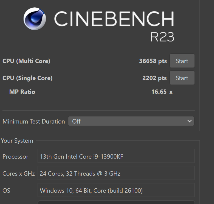Click the OS label
This screenshot has width=214, height=204.
click(x=6, y=191)
